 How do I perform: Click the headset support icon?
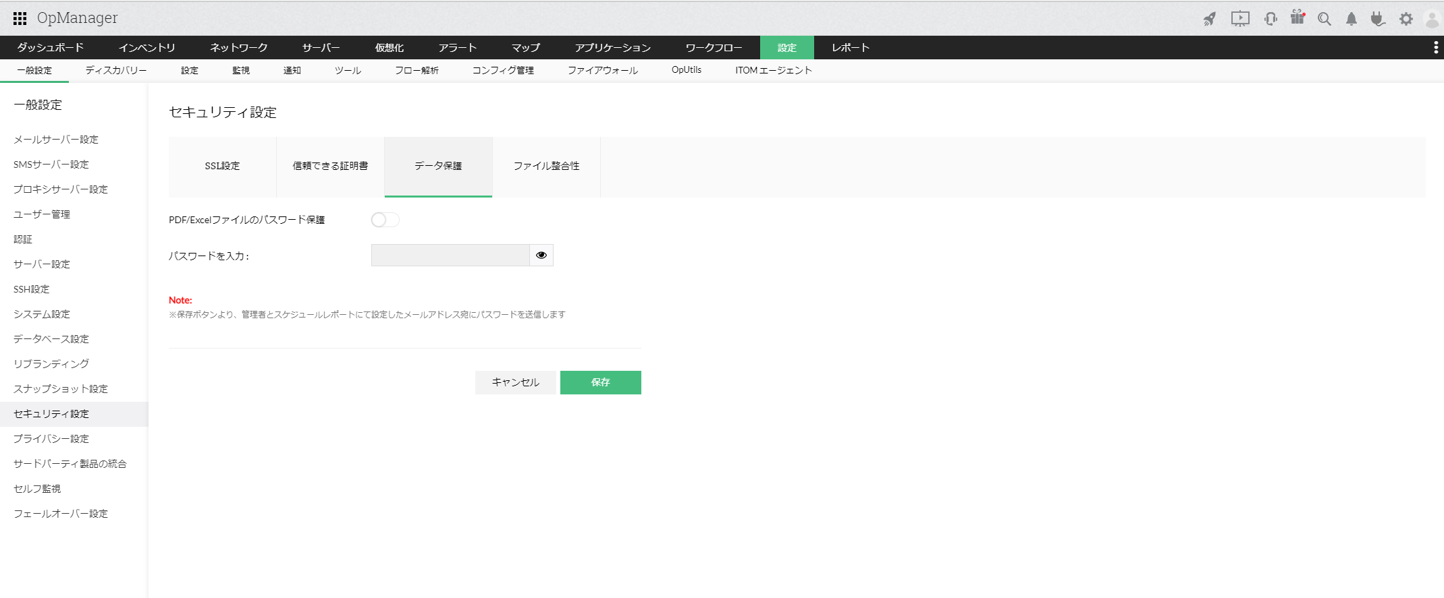point(1271,19)
